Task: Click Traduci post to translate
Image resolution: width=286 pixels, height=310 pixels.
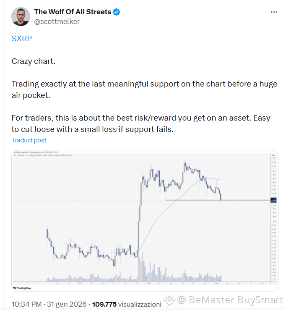Action: click(x=29, y=140)
